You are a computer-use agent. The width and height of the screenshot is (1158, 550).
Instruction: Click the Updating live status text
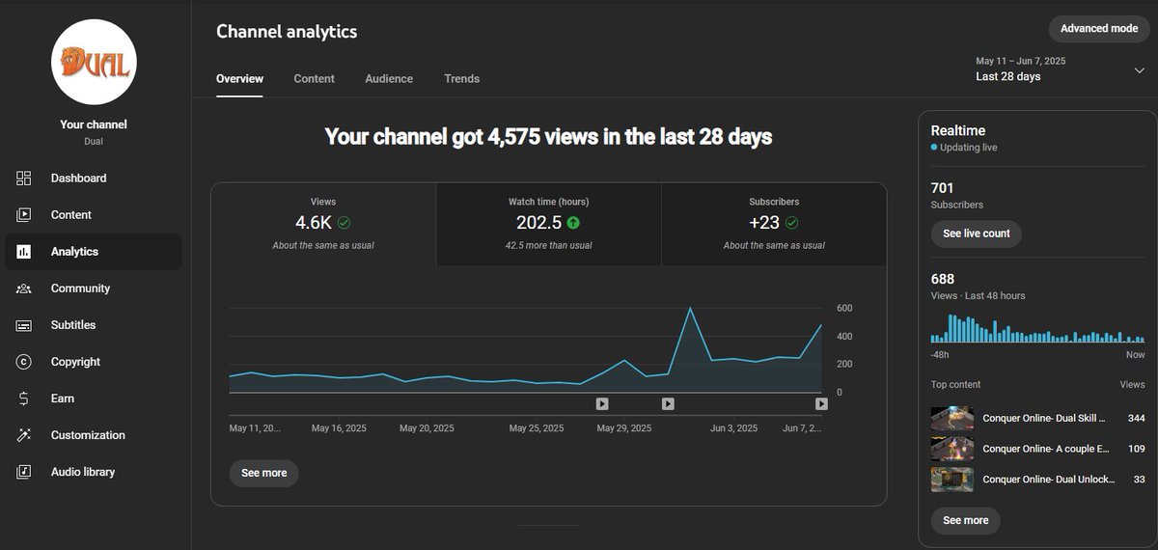click(968, 148)
